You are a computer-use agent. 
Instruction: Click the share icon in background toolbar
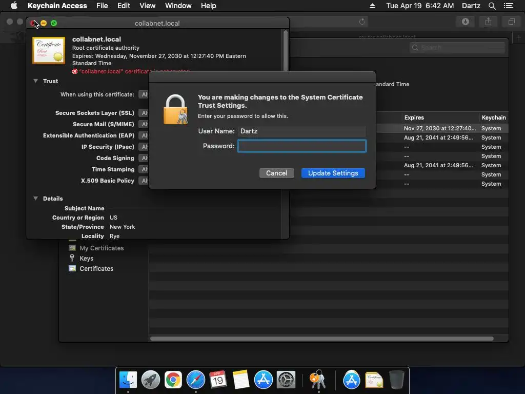point(488,22)
